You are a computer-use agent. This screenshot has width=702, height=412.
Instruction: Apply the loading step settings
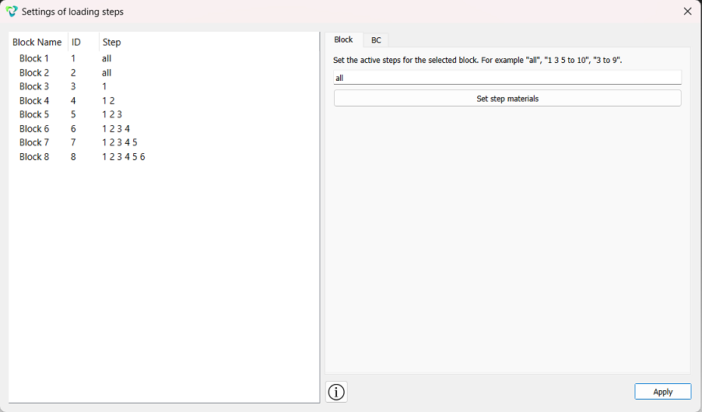(662, 392)
